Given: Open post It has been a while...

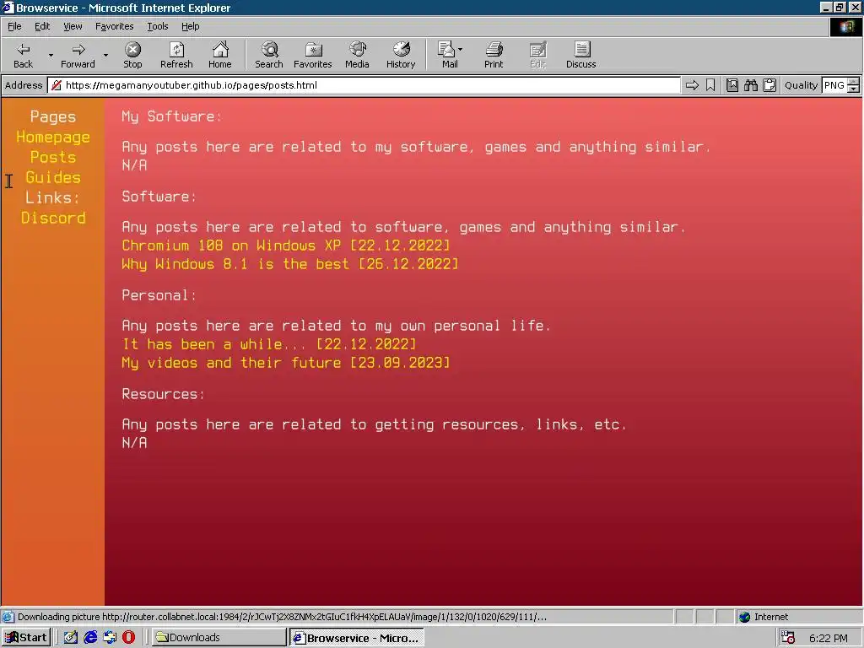Looking at the screenshot, I should point(269,344).
